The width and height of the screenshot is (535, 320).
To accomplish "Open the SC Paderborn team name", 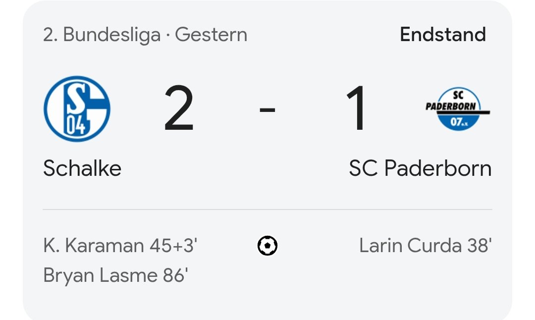I will 420,168.
